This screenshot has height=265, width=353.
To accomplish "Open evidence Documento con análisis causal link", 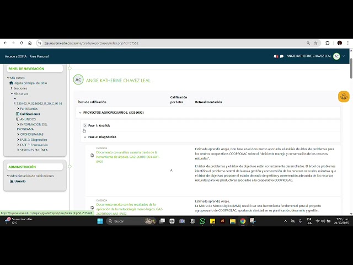I will (128, 157).
